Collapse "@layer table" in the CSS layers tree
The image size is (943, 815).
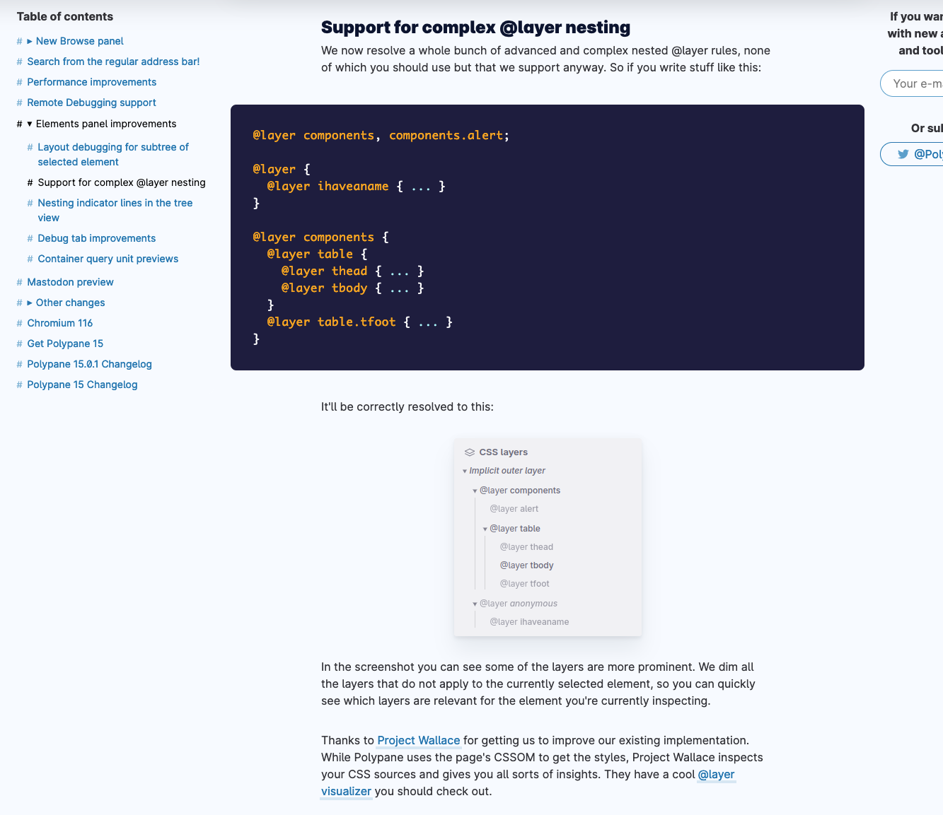coord(485,528)
